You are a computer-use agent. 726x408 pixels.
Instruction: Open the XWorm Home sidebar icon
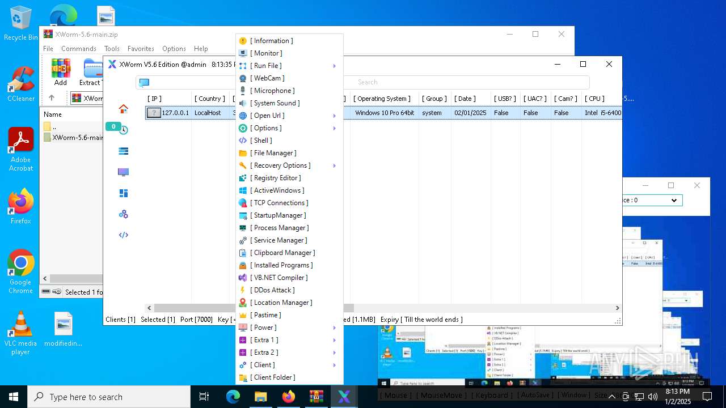click(123, 109)
